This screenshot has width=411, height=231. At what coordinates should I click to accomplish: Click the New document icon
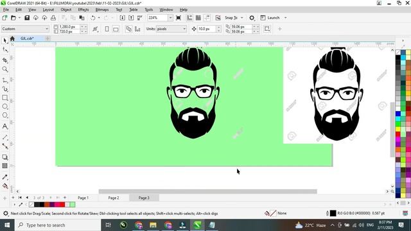4,18
